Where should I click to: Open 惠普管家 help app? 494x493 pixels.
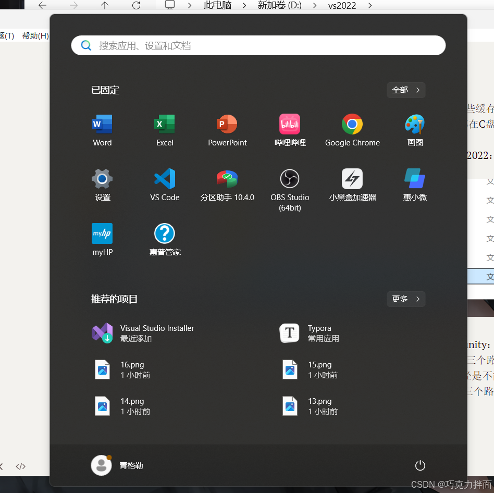pyautogui.click(x=165, y=240)
